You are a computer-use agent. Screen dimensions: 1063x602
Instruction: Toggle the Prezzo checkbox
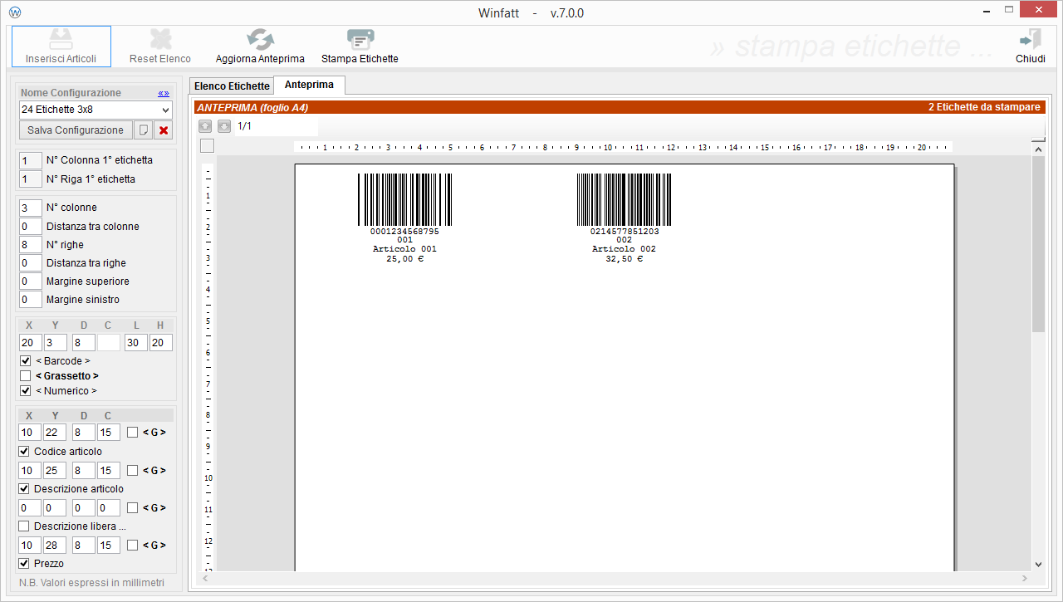pyautogui.click(x=24, y=564)
